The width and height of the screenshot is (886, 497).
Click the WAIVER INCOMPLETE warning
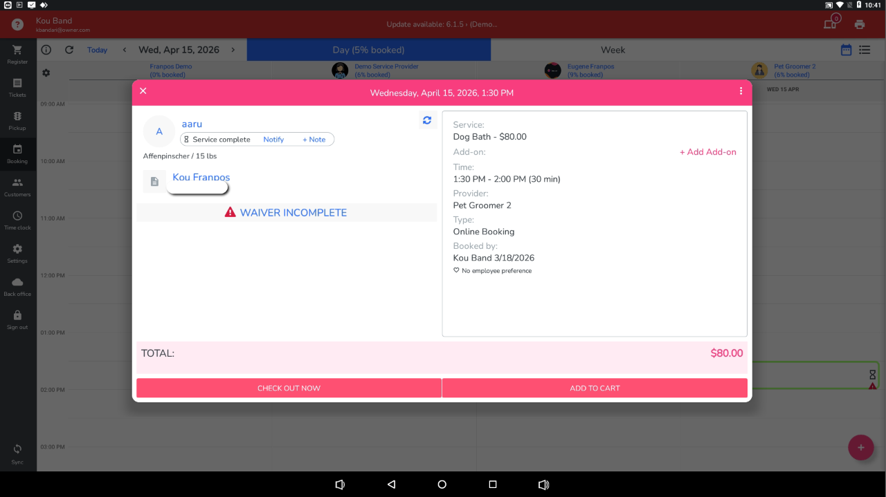[286, 213]
